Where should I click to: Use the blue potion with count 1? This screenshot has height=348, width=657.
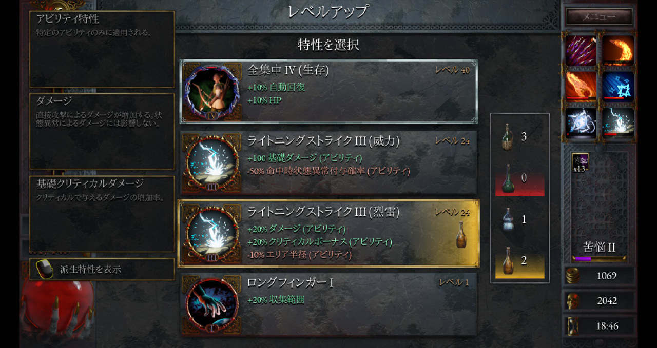coord(519,219)
